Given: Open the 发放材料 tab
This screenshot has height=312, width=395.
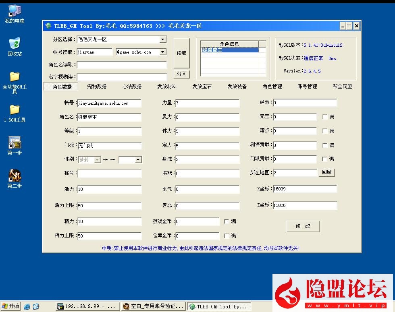Looking at the screenshot, I should click(167, 87).
